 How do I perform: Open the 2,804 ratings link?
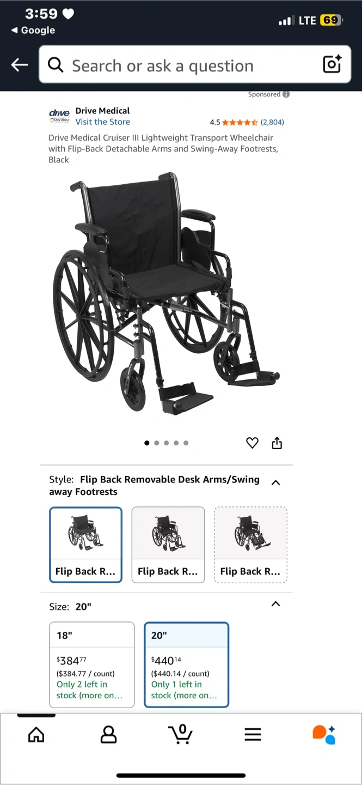pos(272,122)
